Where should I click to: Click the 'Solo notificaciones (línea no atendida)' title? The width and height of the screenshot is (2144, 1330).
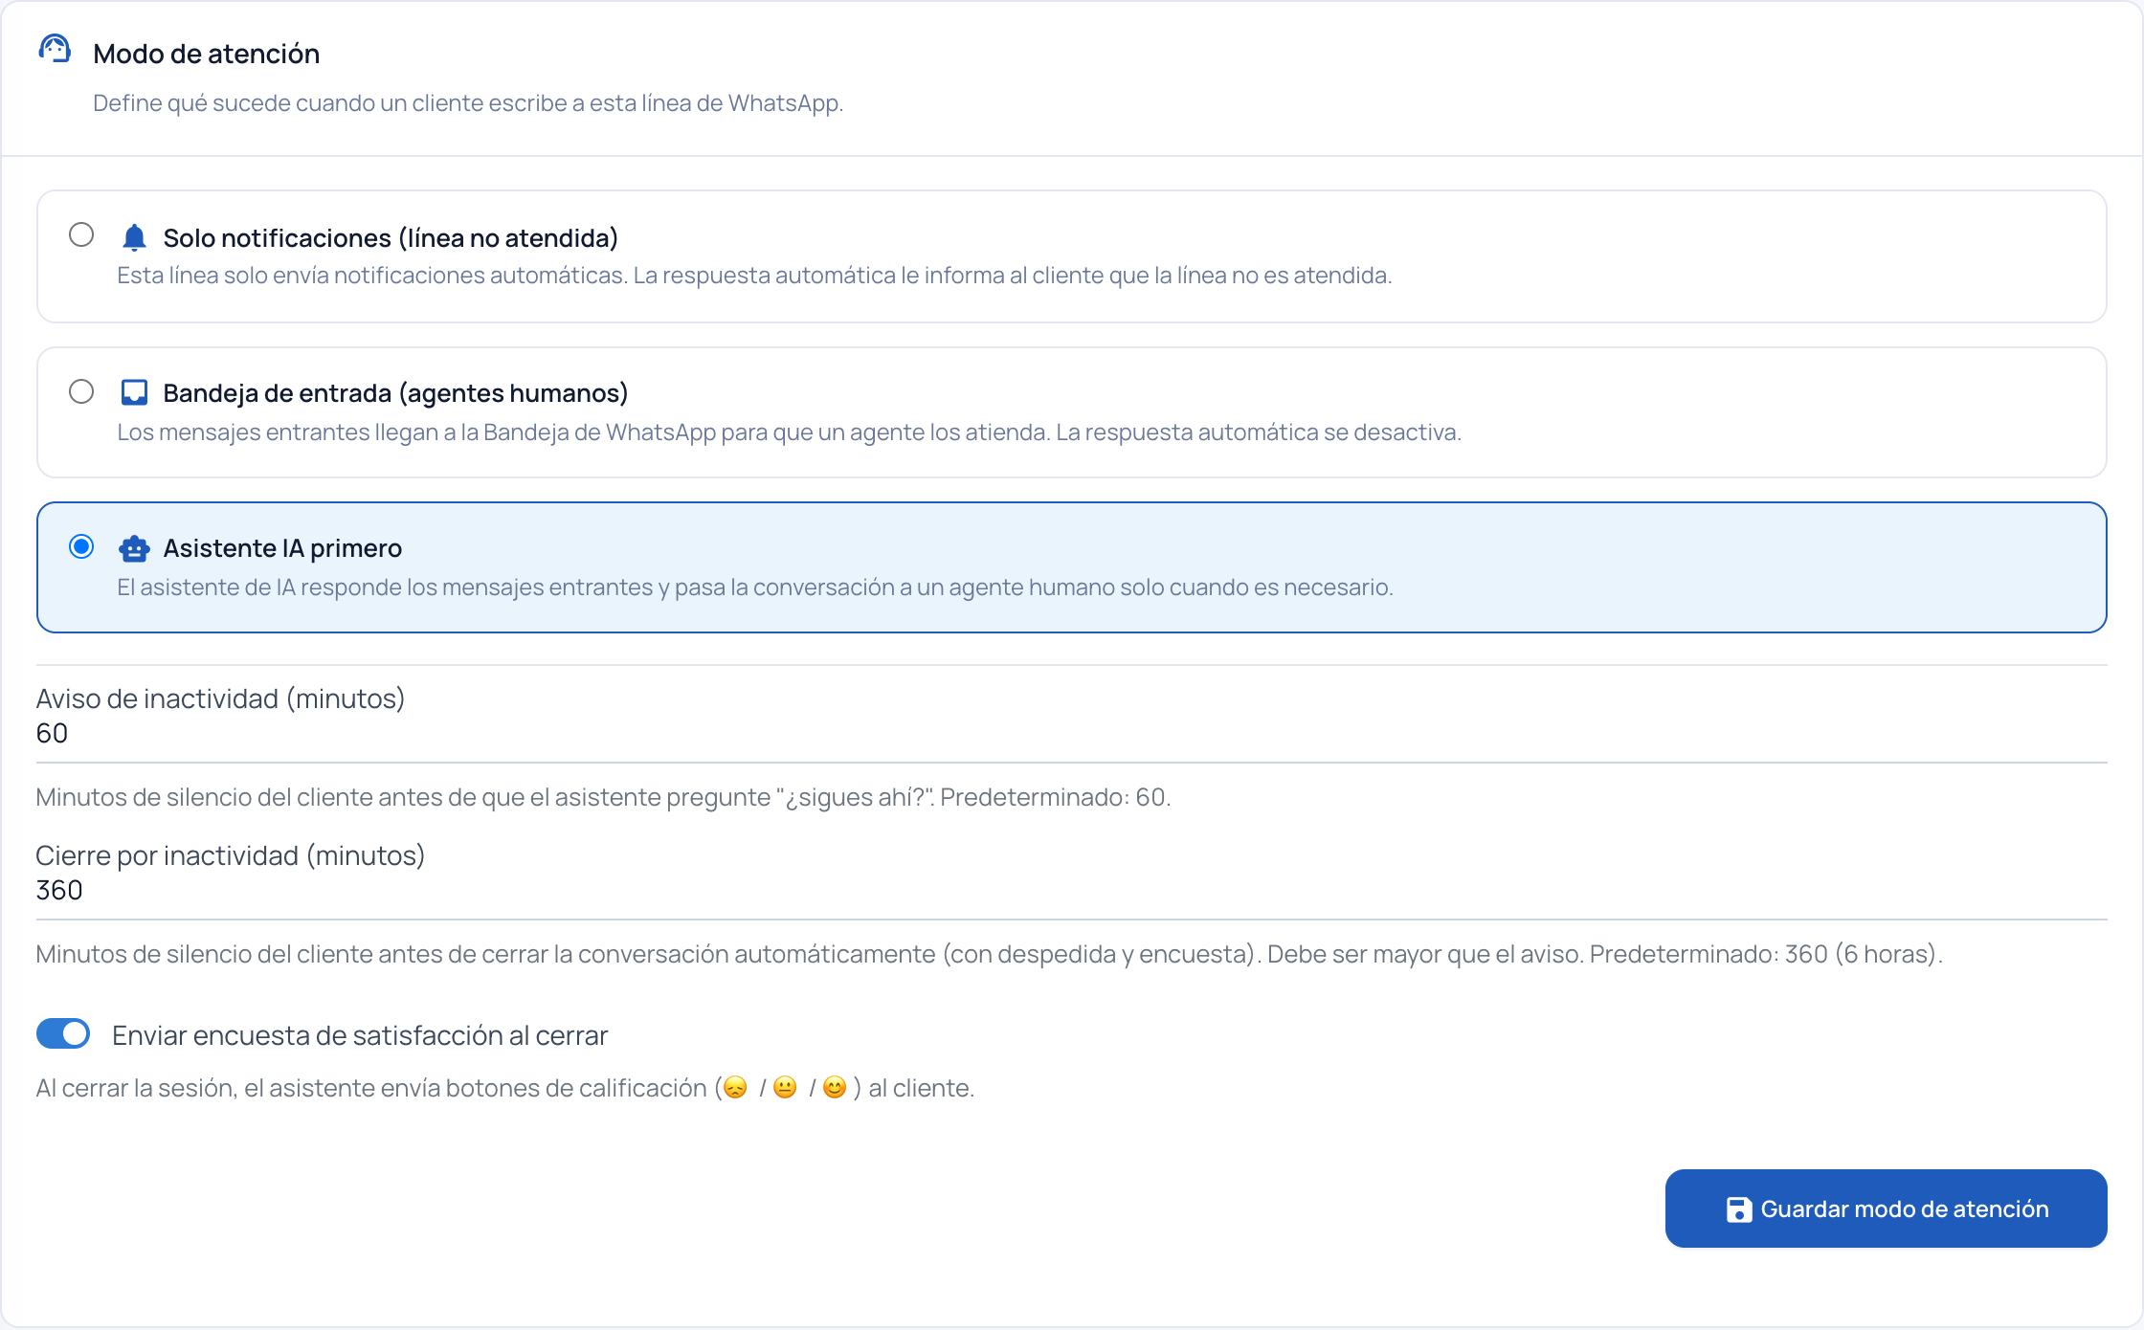(391, 237)
